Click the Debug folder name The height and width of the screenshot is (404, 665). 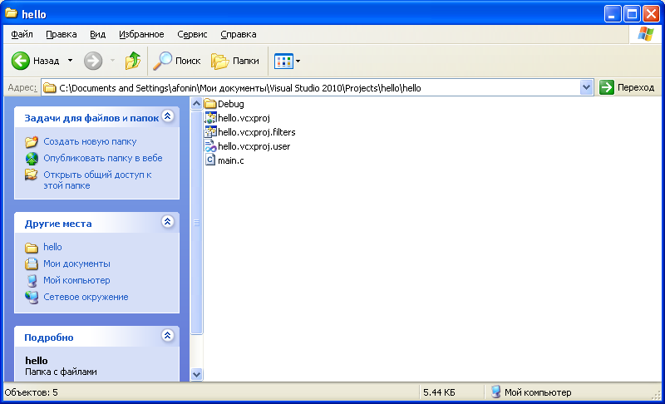[x=231, y=104]
